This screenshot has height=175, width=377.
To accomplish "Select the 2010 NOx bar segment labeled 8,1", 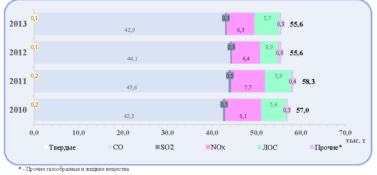I will 243,110.
